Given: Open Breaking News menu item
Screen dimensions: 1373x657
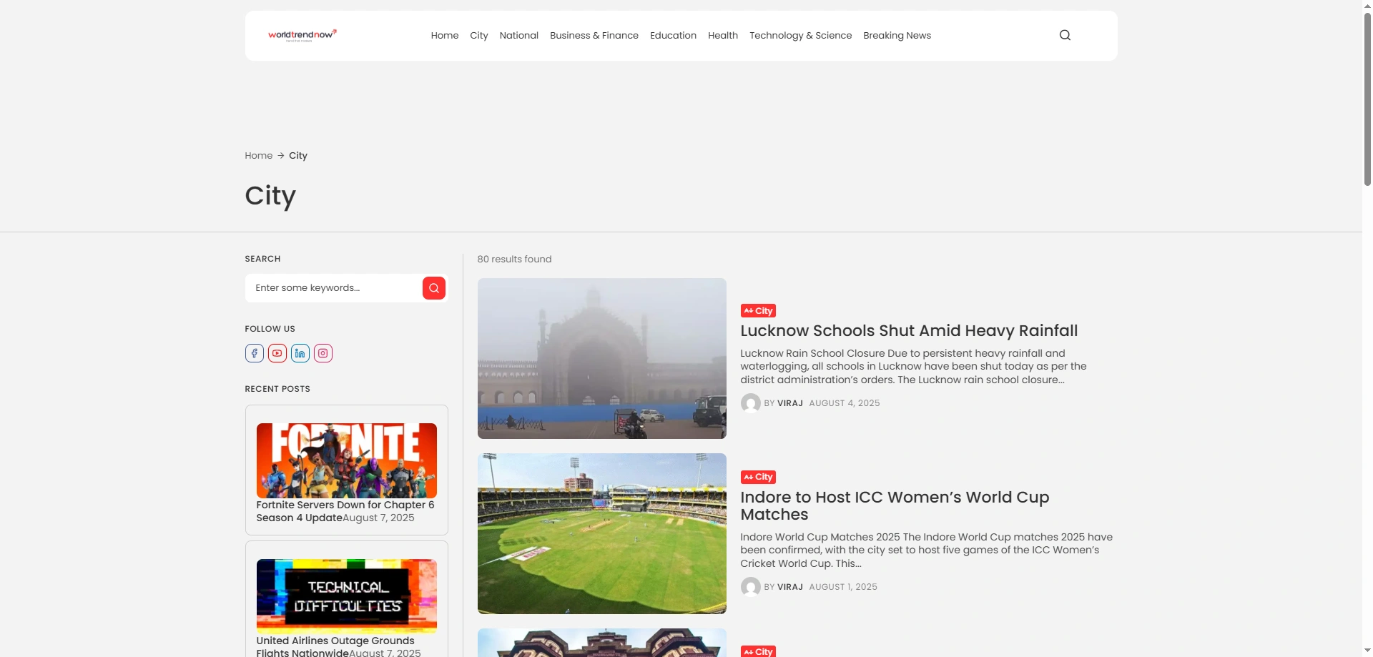Looking at the screenshot, I should (897, 36).
